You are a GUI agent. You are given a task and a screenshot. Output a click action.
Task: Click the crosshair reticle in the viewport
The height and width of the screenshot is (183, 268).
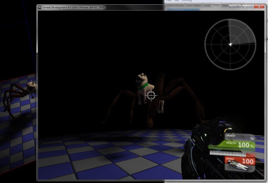pos(151,95)
